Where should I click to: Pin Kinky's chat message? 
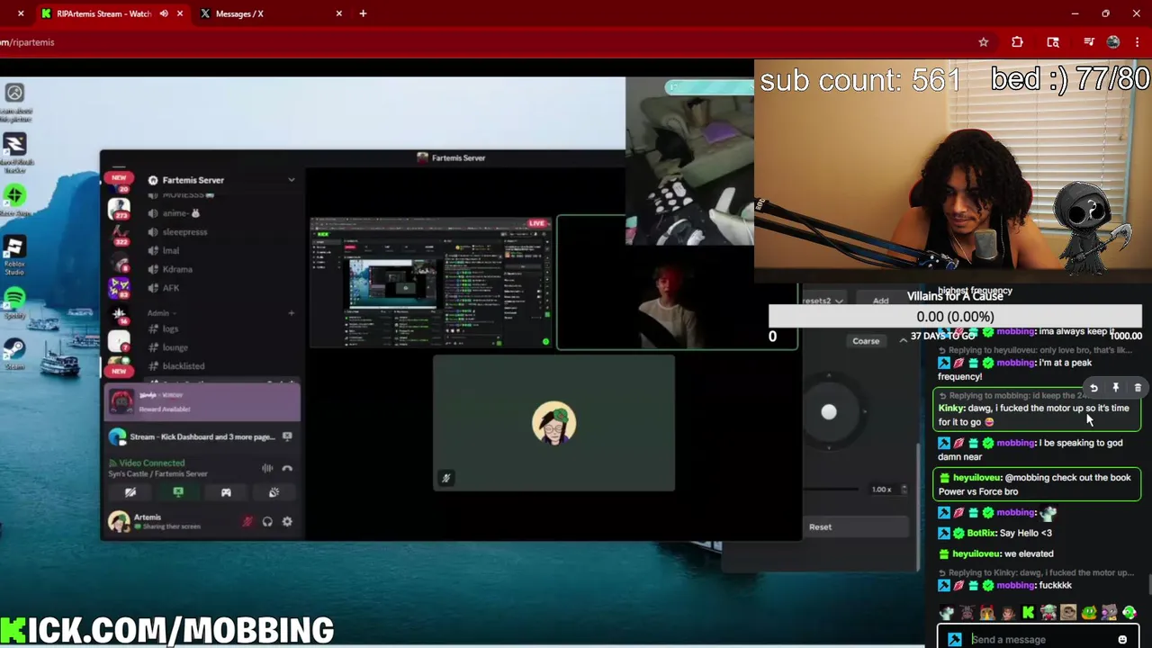tap(1115, 388)
